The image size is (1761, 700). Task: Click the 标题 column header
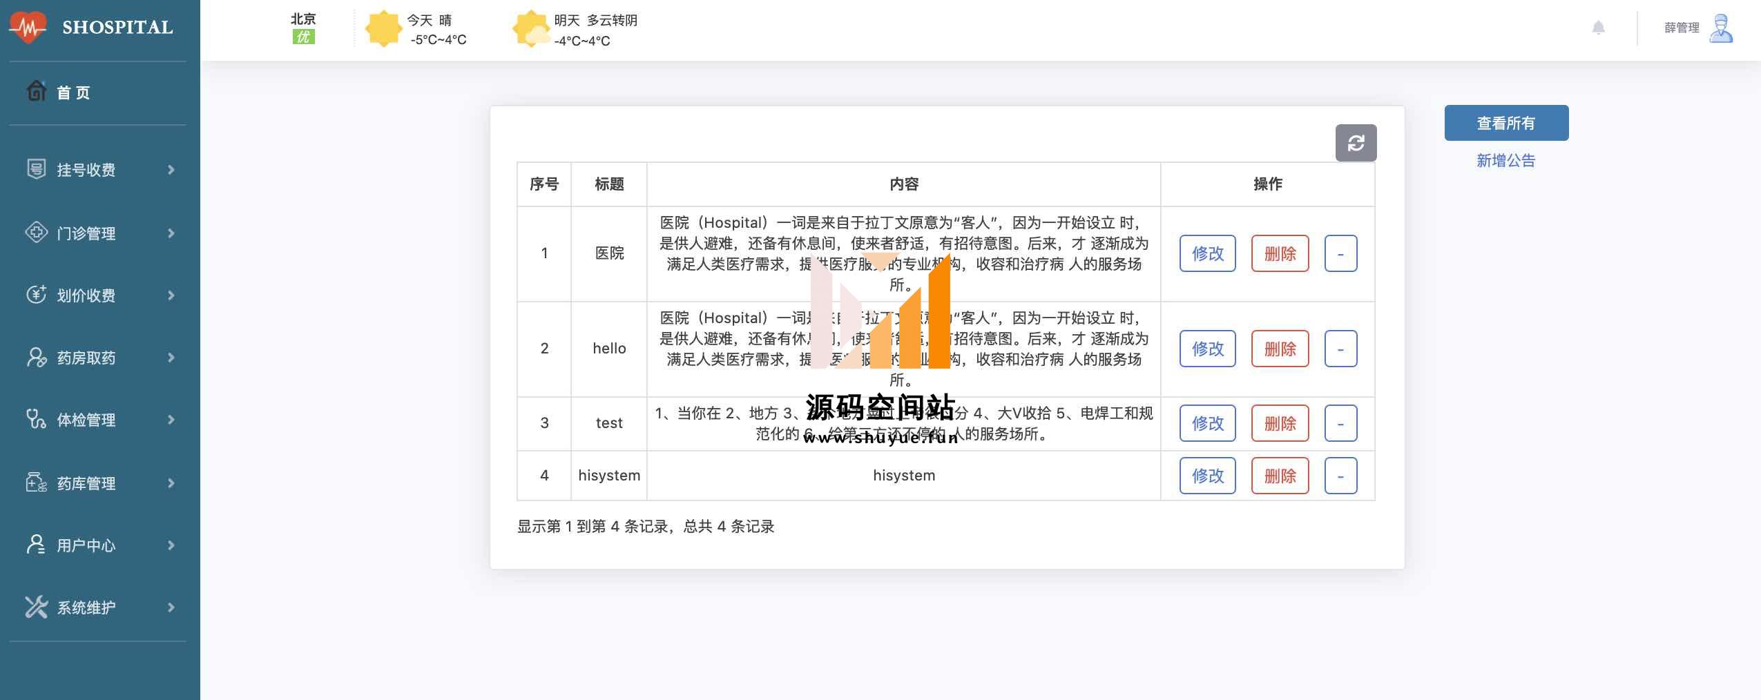click(609, 184)
